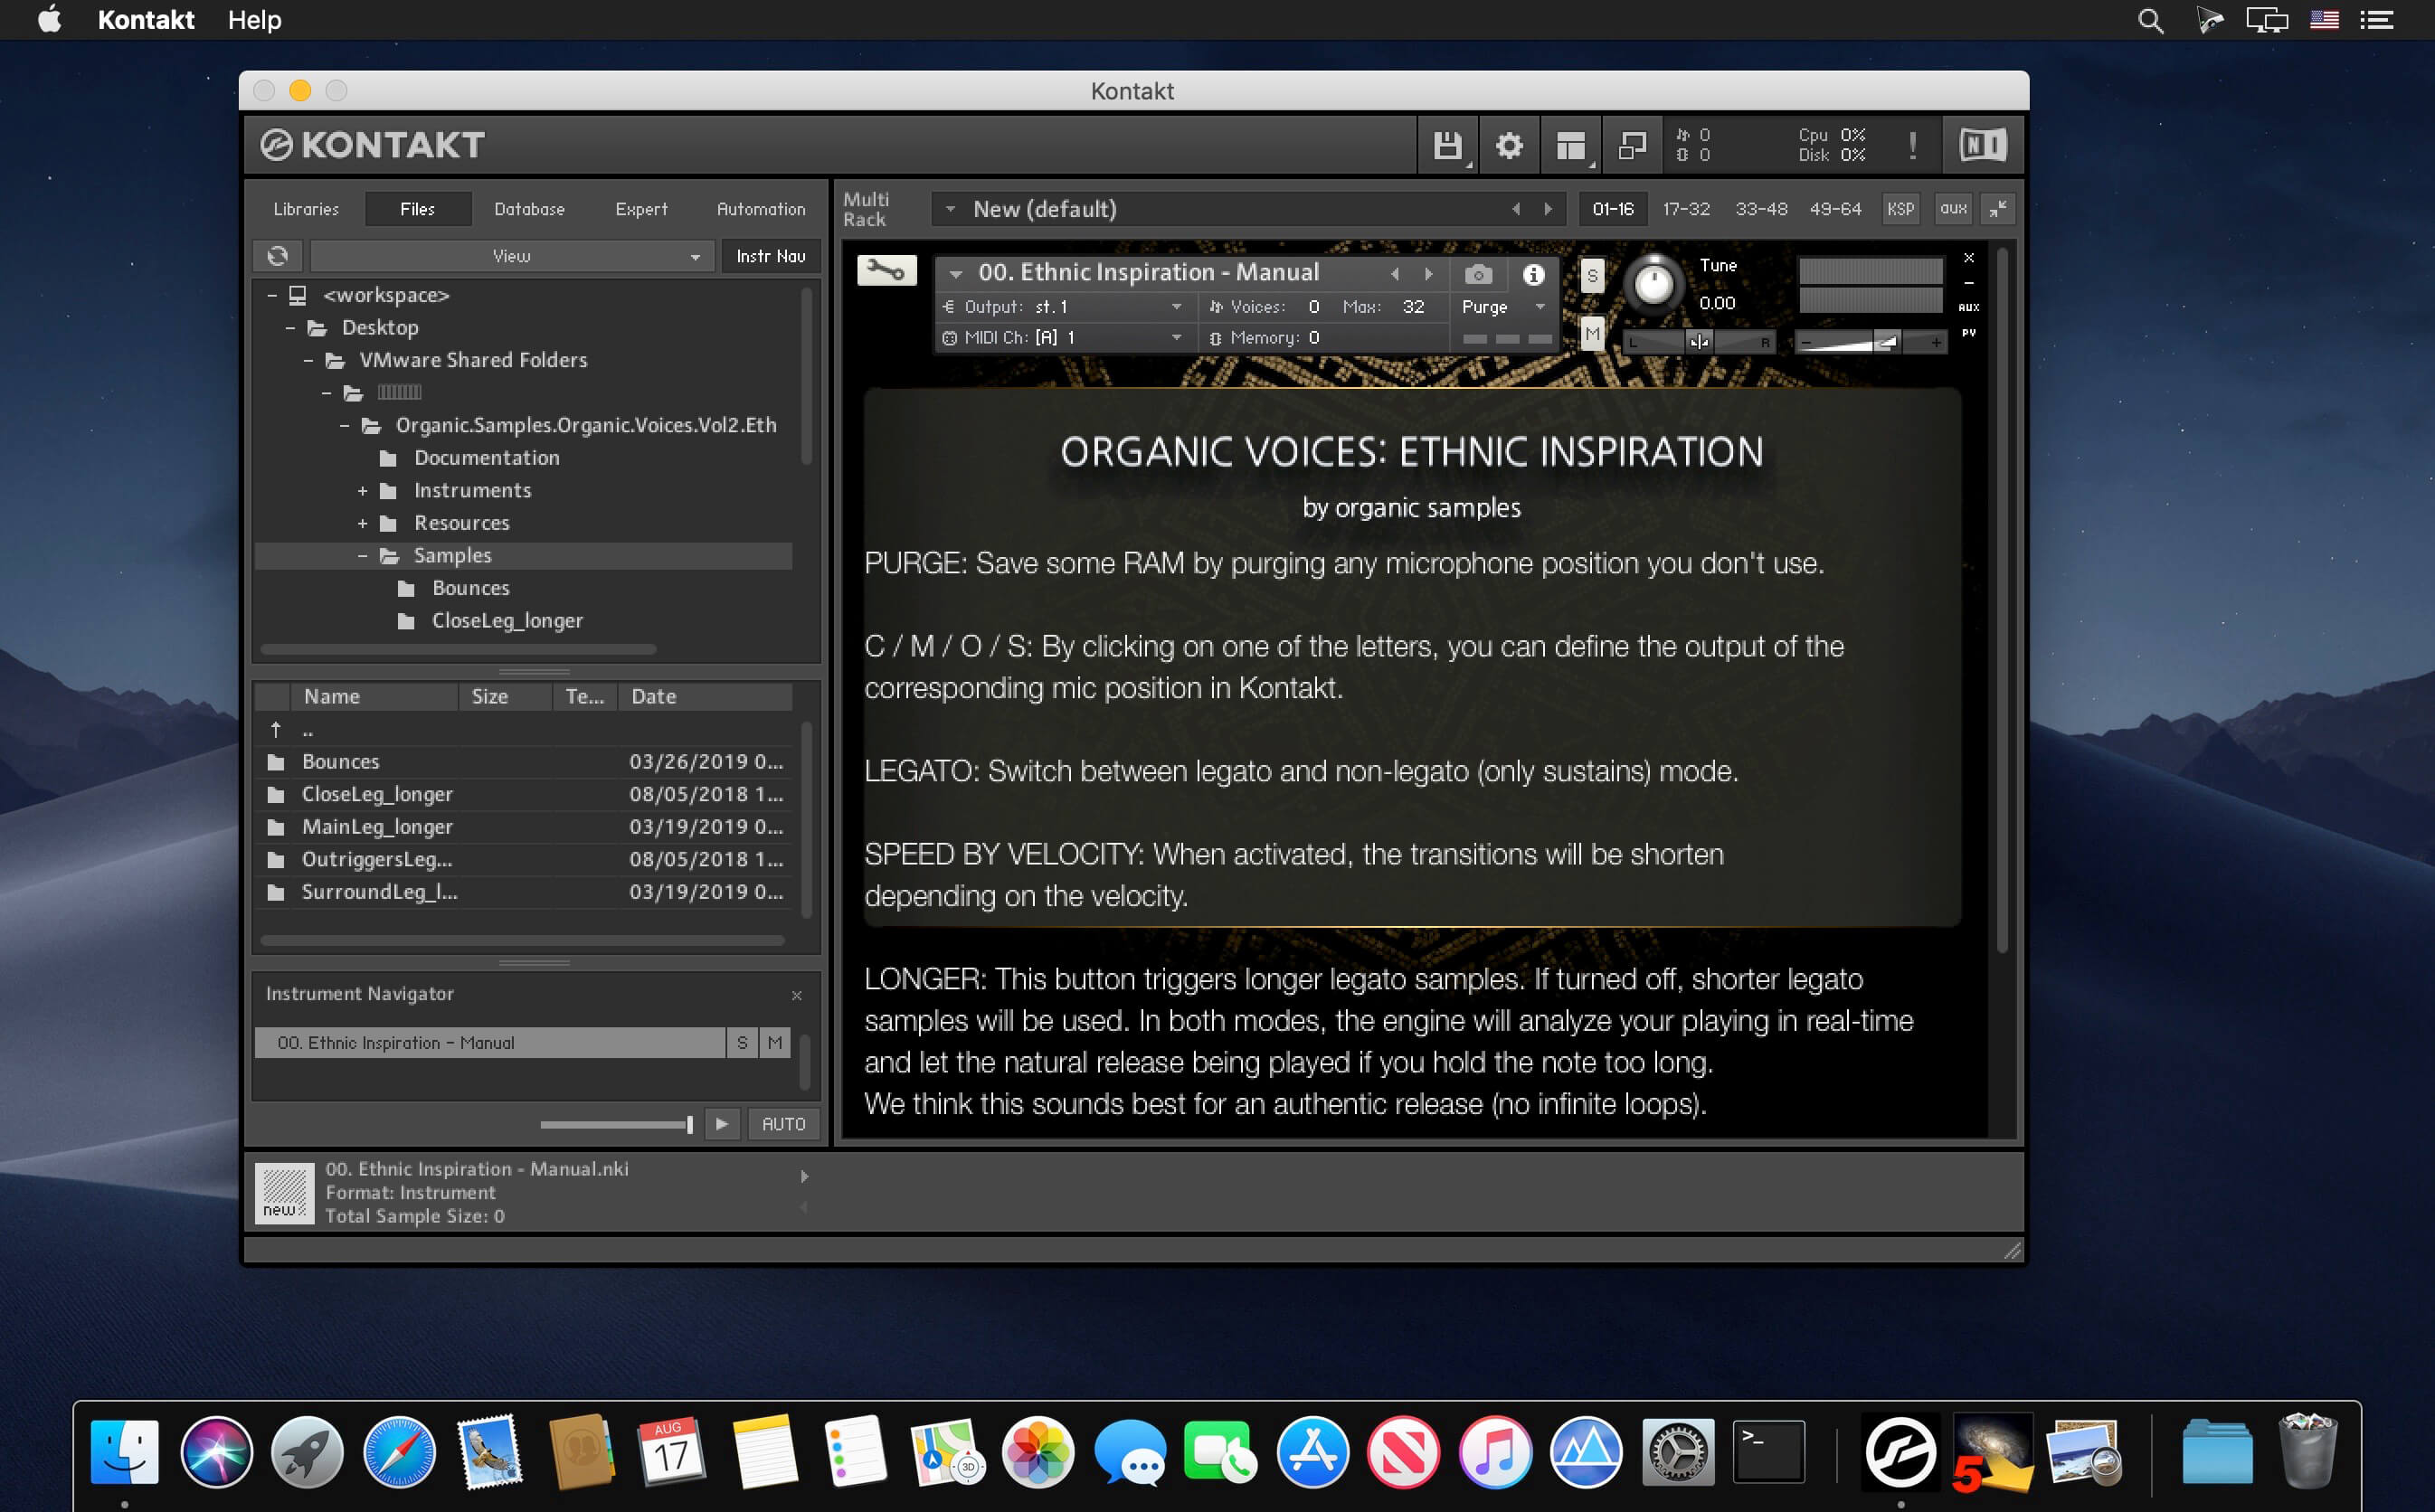Take a snapshot with the camera icon
Viewport: 2435px width, 1512px height.
(1478, 274)
